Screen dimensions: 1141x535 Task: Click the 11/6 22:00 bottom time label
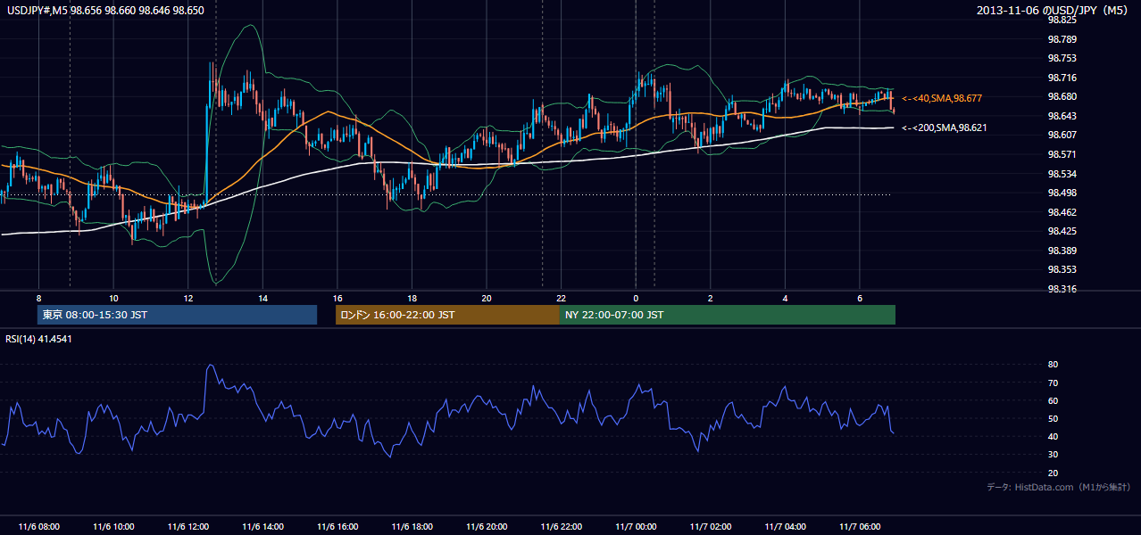pyautogui.click(x=561, y=527)
